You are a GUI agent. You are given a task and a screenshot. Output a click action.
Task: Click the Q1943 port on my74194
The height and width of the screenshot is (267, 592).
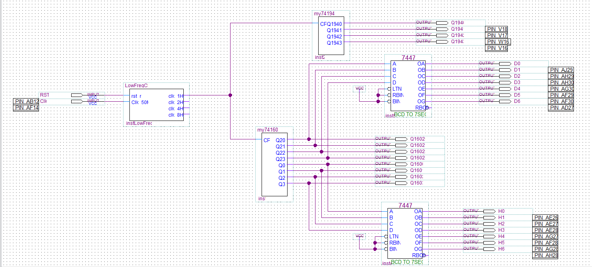point(334,43)
